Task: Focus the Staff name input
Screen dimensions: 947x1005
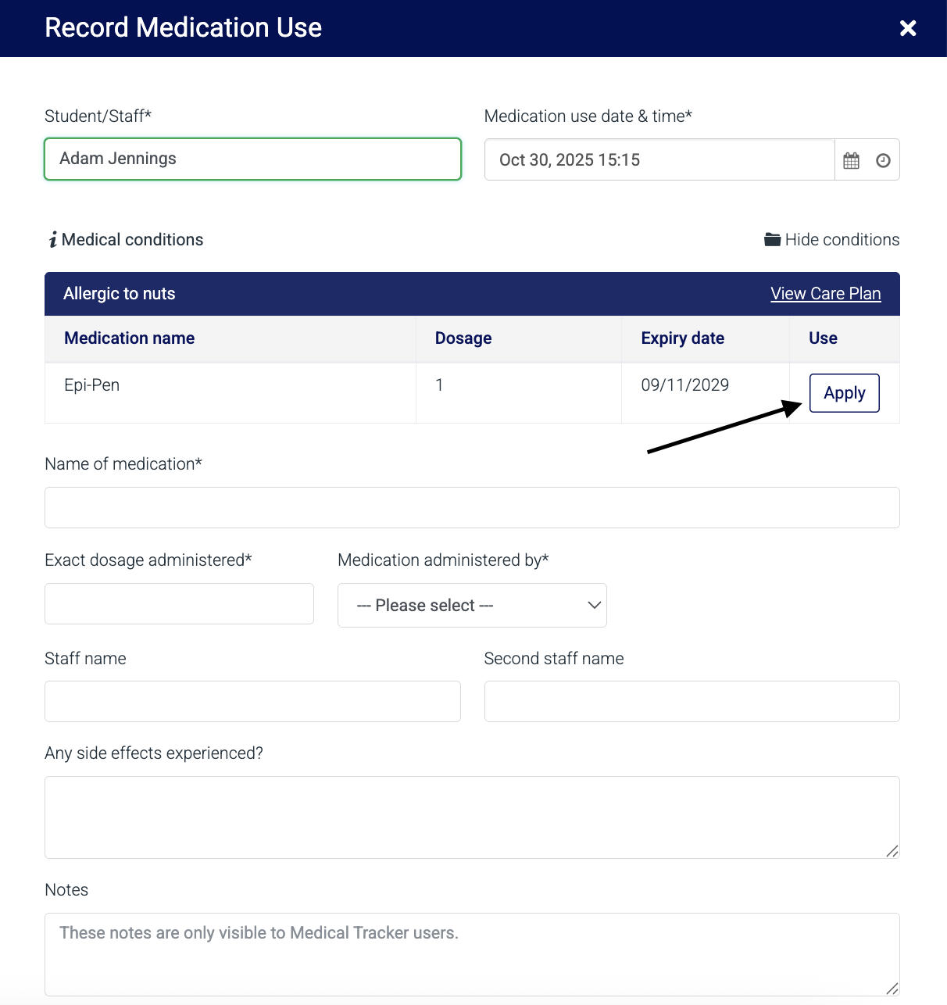Action: coord(252,702)
